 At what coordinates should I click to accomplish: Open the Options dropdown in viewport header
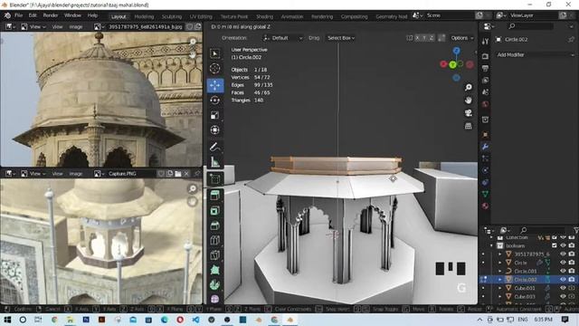461,38
